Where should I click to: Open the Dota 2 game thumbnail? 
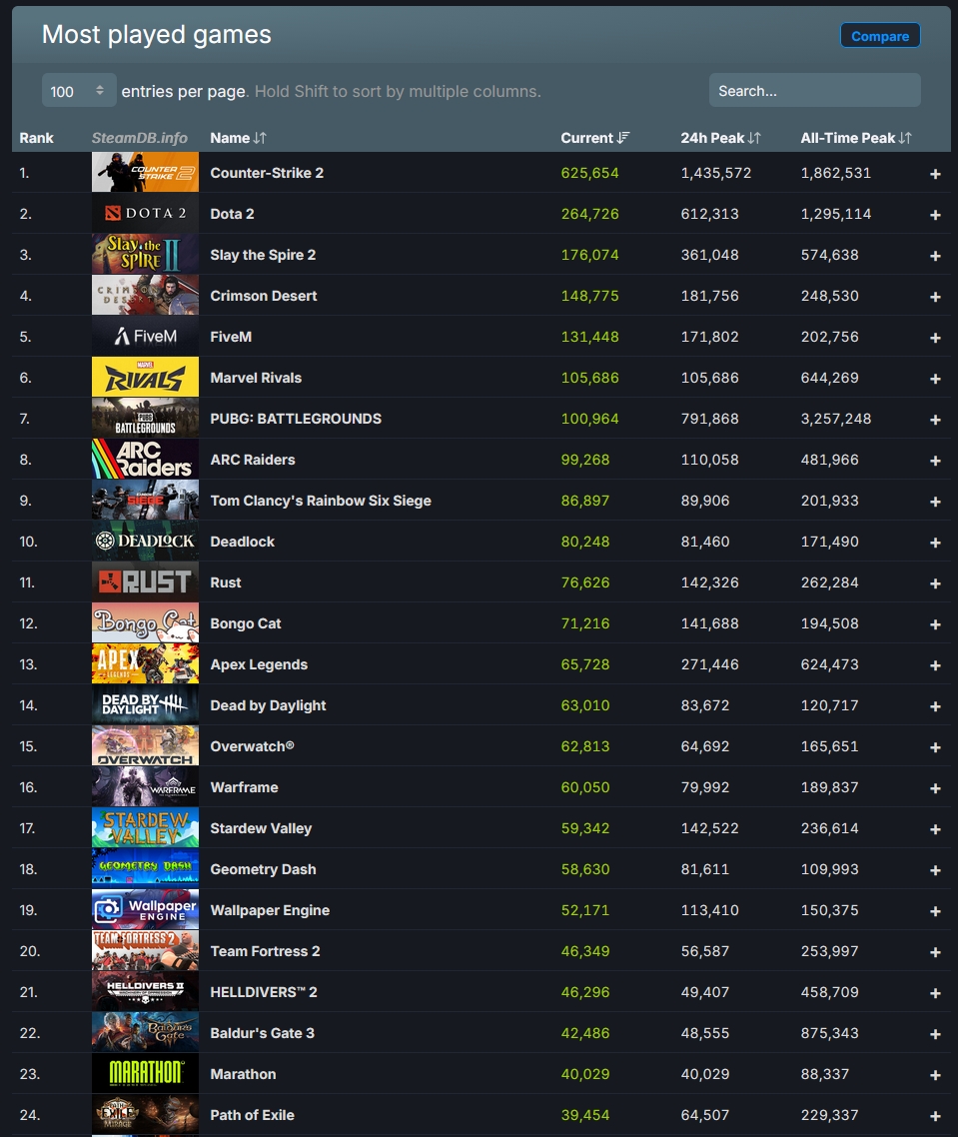pos(145,213)
